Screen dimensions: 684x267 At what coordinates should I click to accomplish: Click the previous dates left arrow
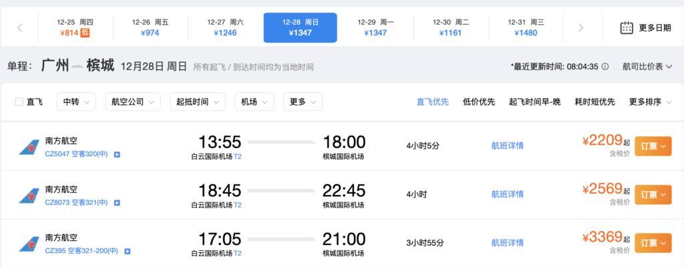point(19,27)
